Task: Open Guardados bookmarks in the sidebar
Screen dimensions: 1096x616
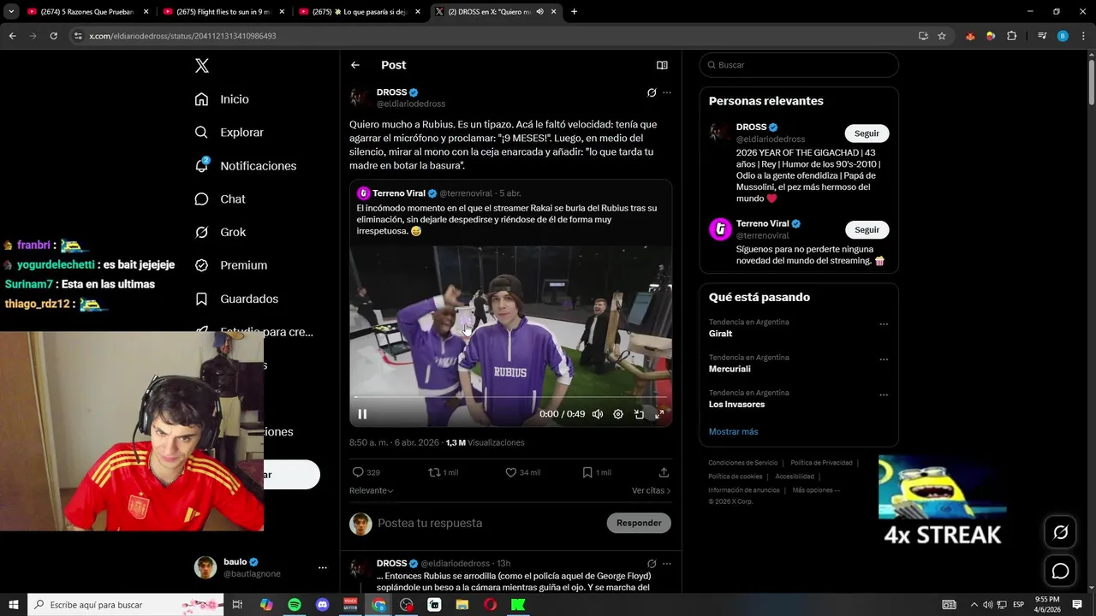Action: 235,299
